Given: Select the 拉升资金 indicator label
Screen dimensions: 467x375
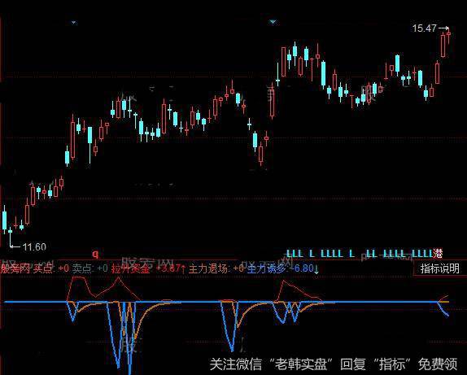Looking at the screenshot, I should (x=131, y=268).
